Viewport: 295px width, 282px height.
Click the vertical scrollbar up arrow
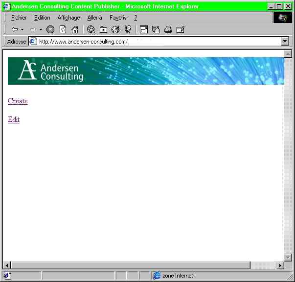[288, 54]
